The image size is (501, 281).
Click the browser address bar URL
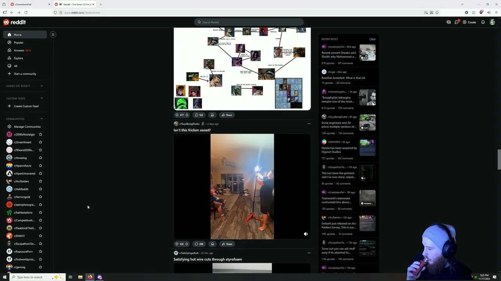pyautogui.click(x=82, y=12)
